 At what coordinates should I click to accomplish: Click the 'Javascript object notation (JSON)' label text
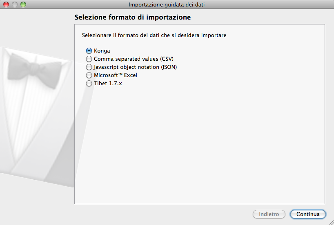tap(135, 67)
